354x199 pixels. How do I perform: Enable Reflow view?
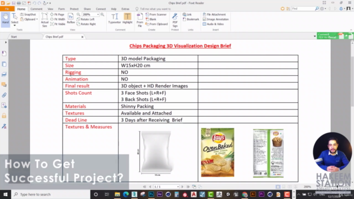pyautogui.click(x=71, y=19)
